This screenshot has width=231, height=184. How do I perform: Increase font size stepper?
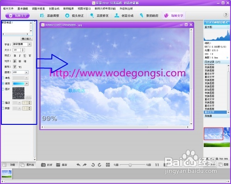23,49
